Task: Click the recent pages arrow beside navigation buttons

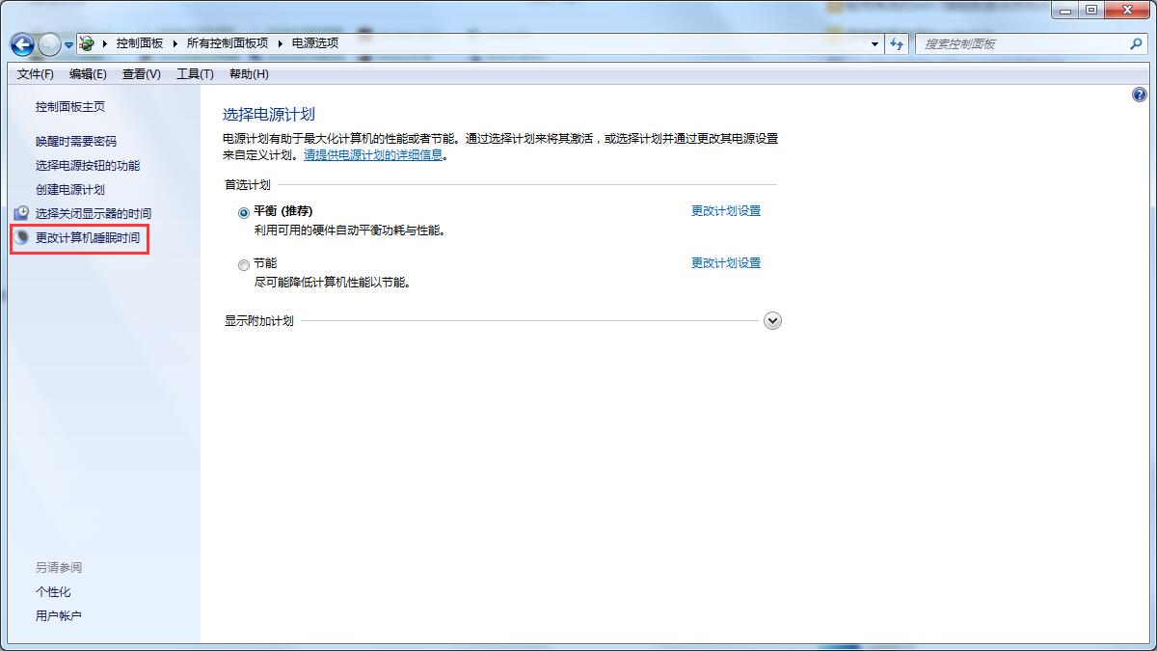Action: [x=67, y=43]
